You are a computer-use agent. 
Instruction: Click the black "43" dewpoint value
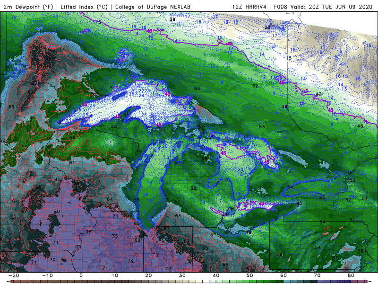(224, 215)
